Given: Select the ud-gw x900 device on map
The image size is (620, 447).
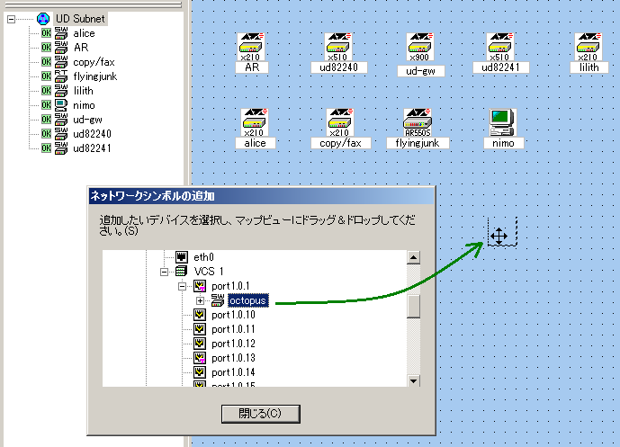Looking at the screenshot, I should (420, 47).
